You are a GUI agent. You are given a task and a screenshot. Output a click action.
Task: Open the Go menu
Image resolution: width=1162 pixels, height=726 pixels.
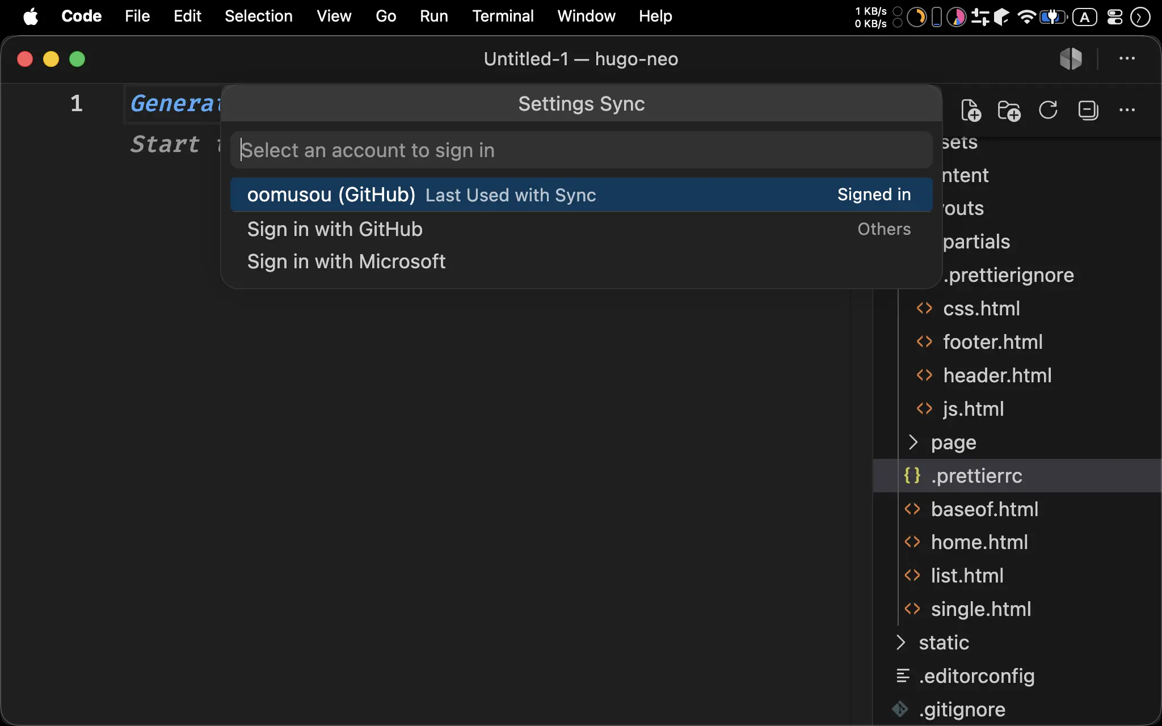click(x=386, y=16)
